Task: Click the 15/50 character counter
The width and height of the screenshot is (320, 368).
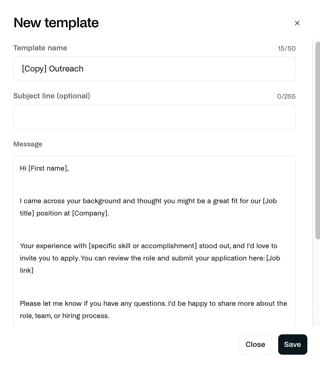Action: 287,48
